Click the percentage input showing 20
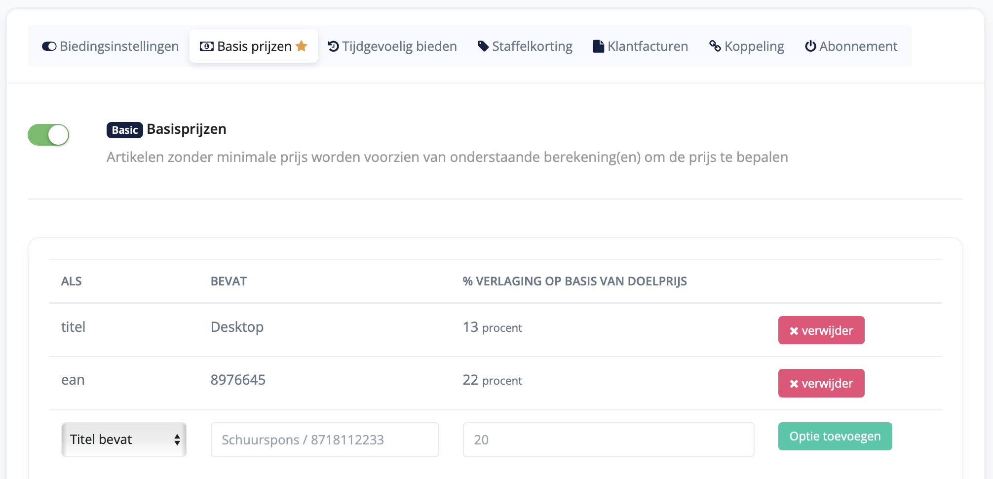This screenshot has height=479, width=993. point(608,439)
